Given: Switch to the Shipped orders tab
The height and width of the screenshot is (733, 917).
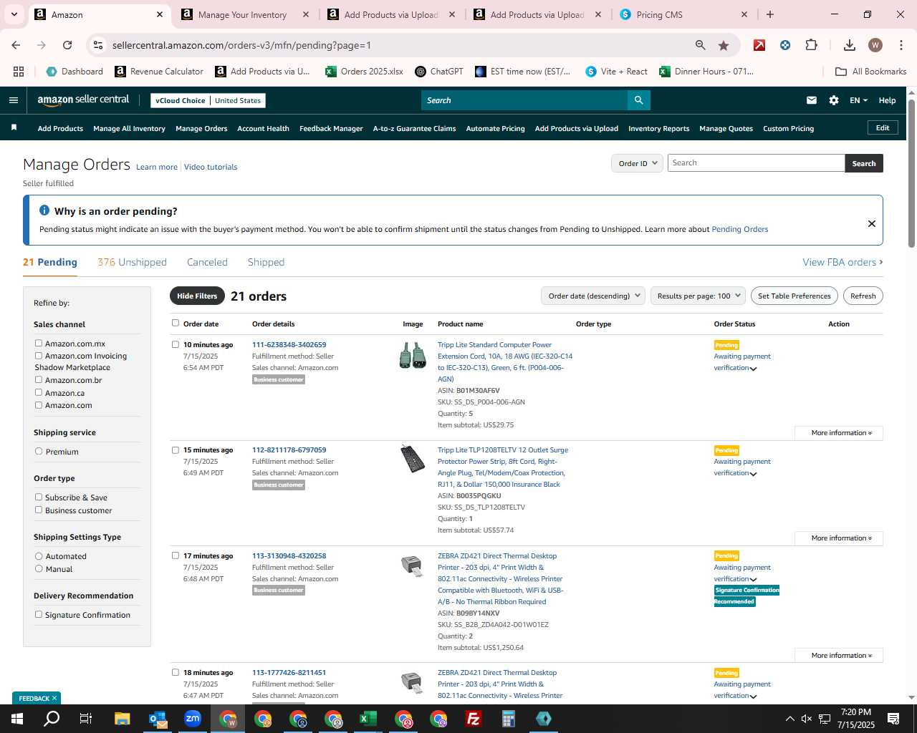Looking at the screenshot, I should click(x=266, y=262).
